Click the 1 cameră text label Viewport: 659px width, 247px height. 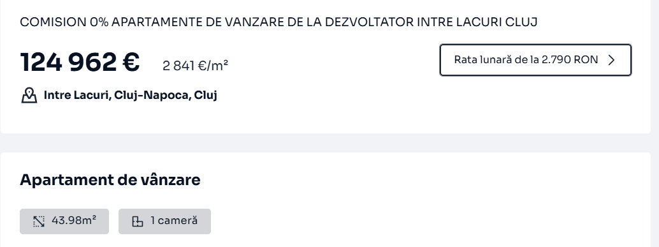174,221
